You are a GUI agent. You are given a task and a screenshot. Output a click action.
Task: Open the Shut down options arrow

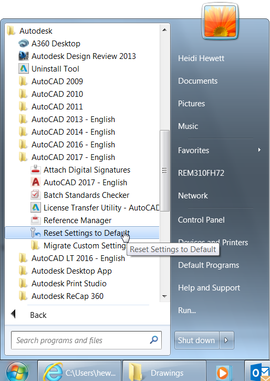pos(226,340)
